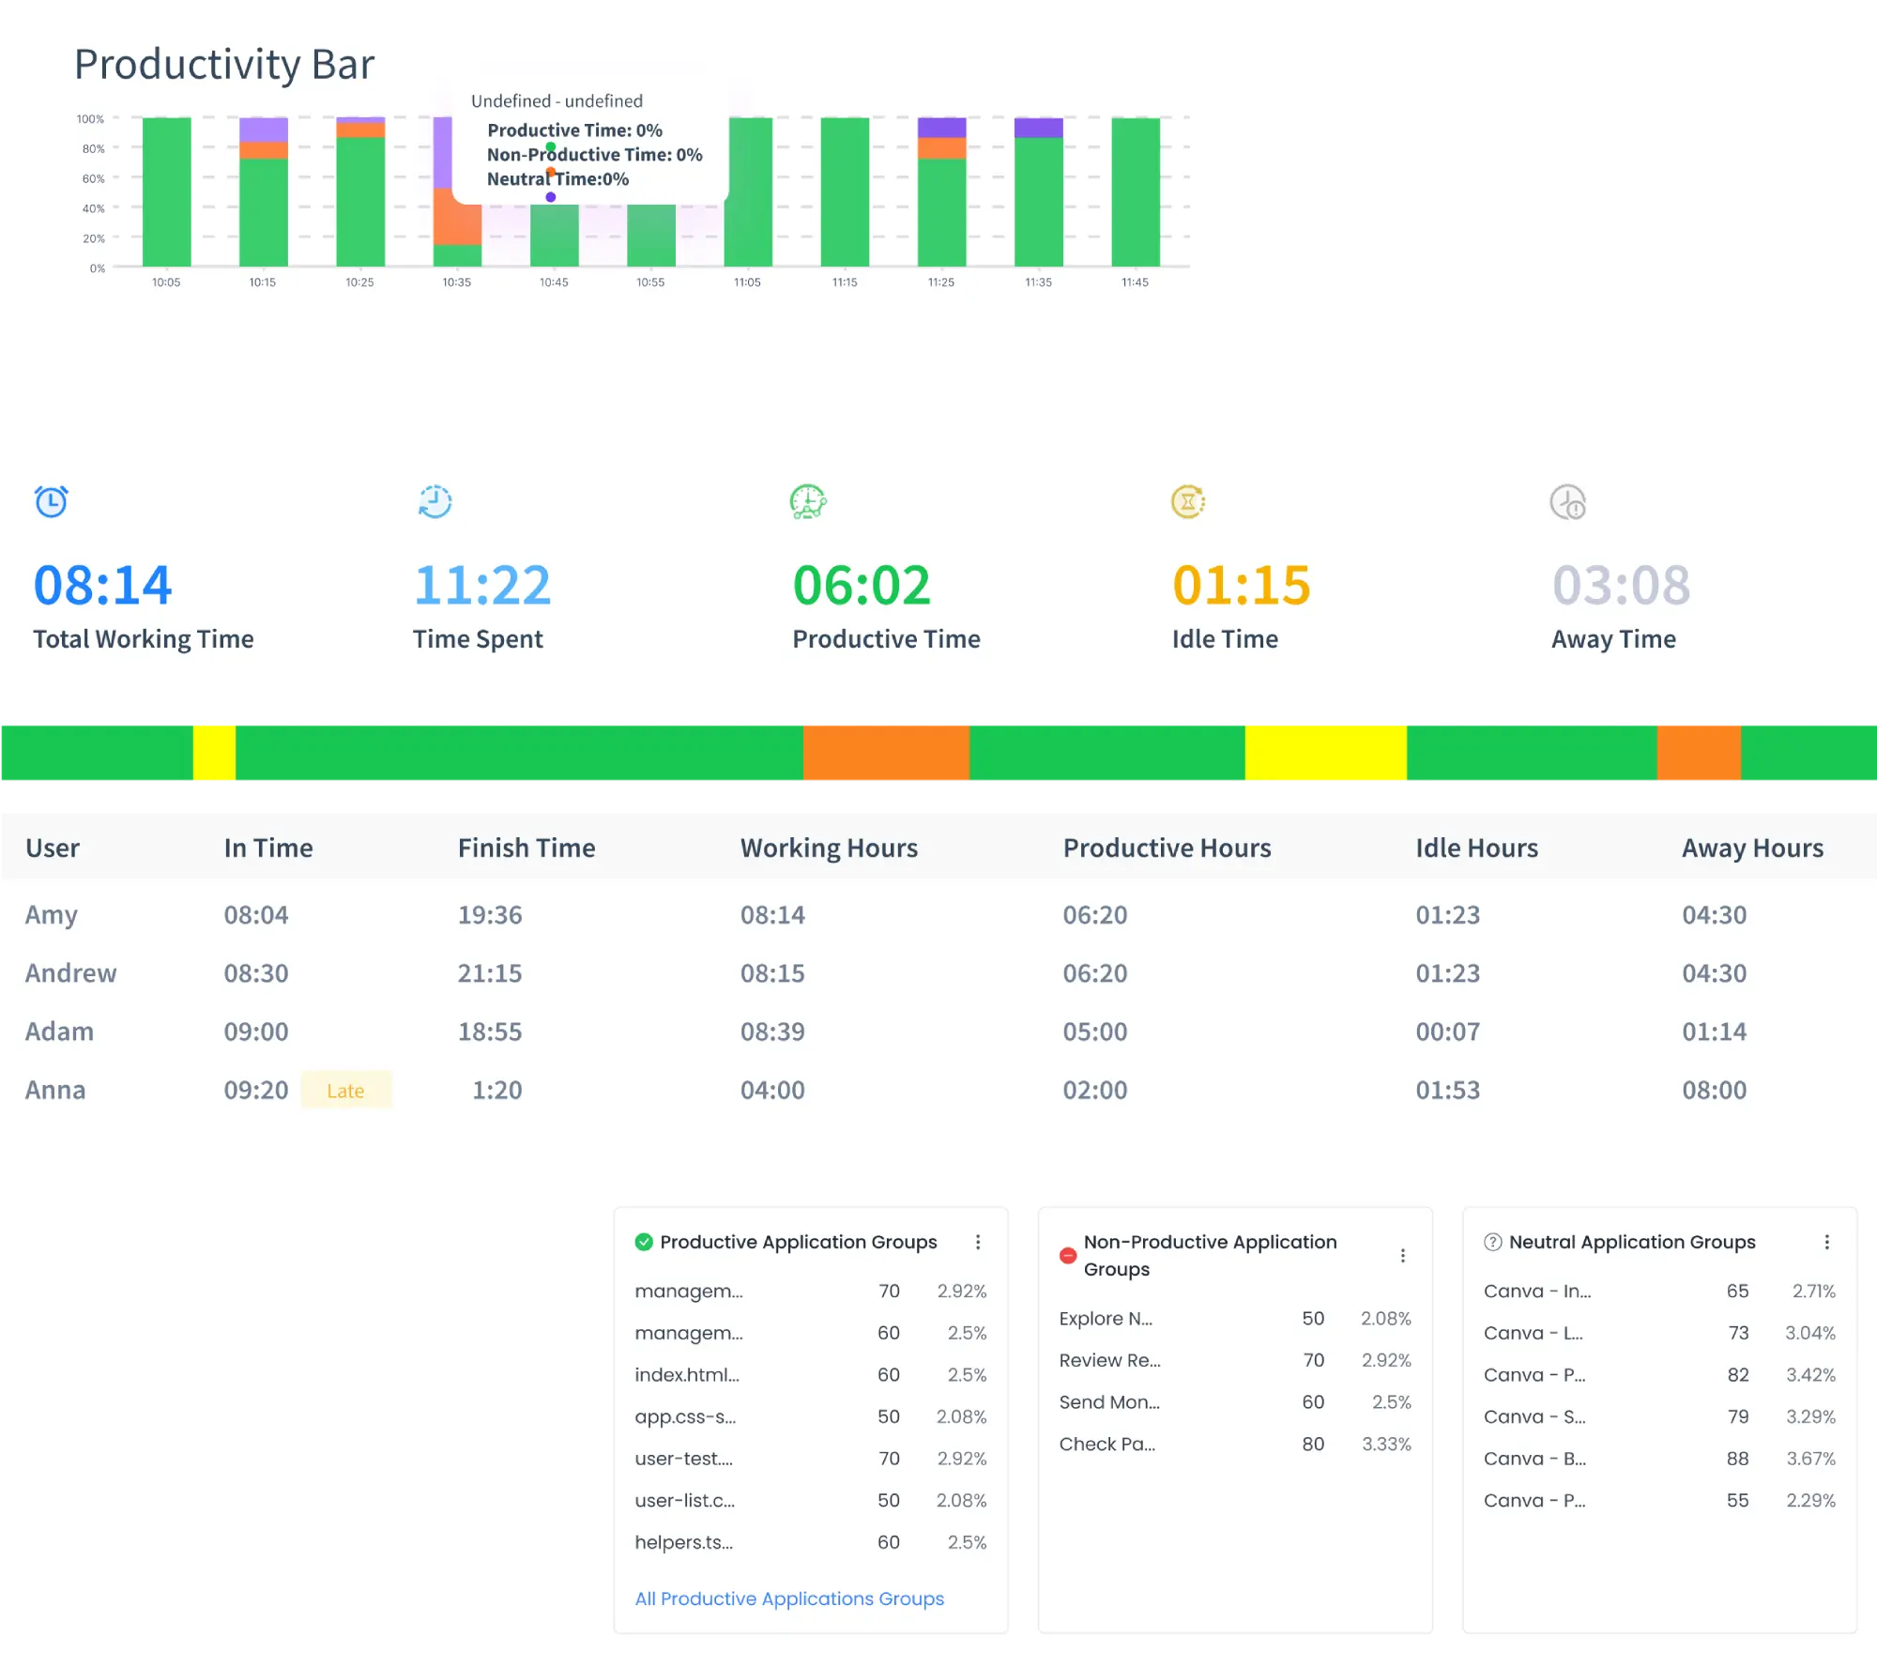
Task: Click green checkmark icon beside Productive Application Groups
Action: click(x=644, y=1242)
